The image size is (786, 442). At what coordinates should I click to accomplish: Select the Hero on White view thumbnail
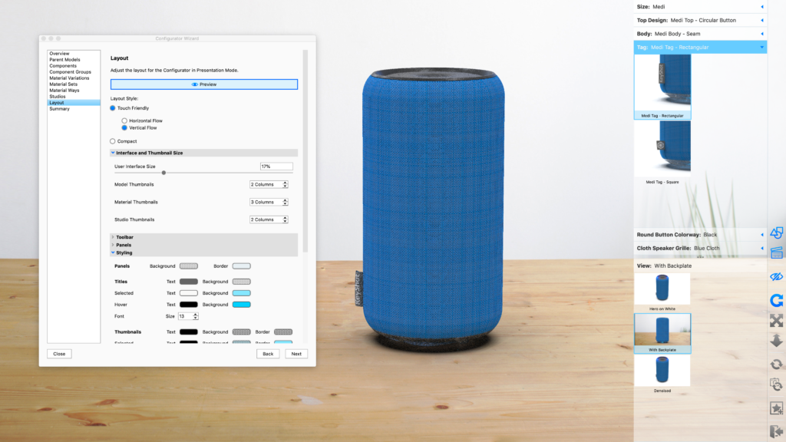click(662, 291)
